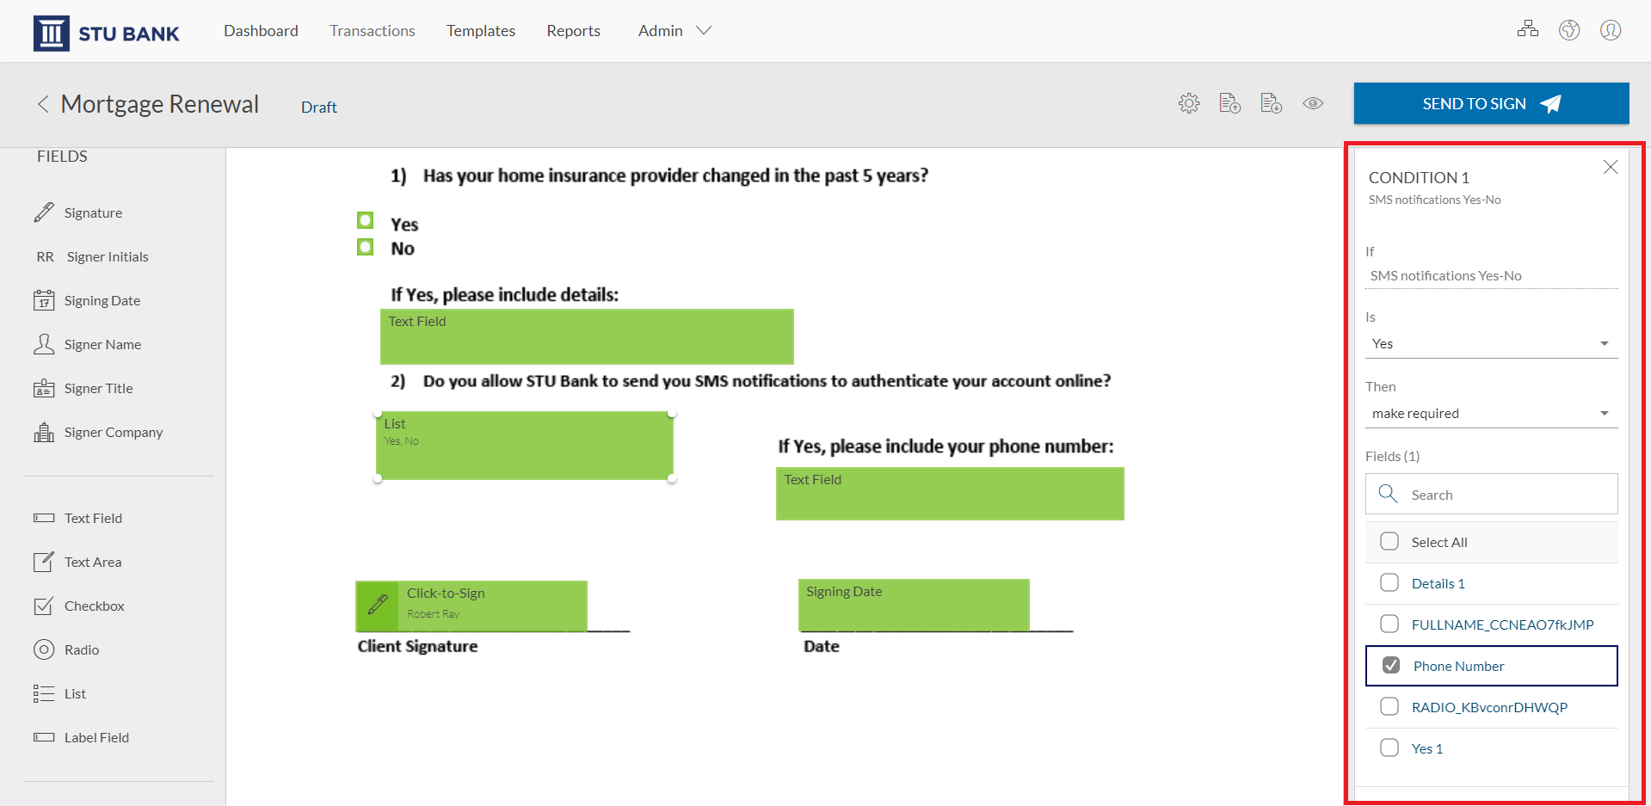Select the Signer Initials field
1651x806 pixels.
click(x=92, y=256)
